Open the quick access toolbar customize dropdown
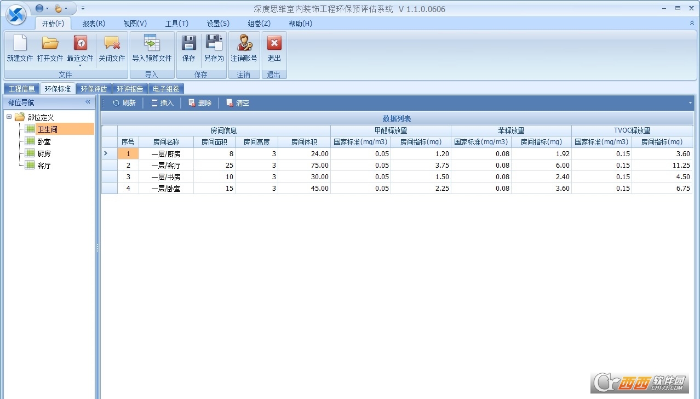 [83, 9]
